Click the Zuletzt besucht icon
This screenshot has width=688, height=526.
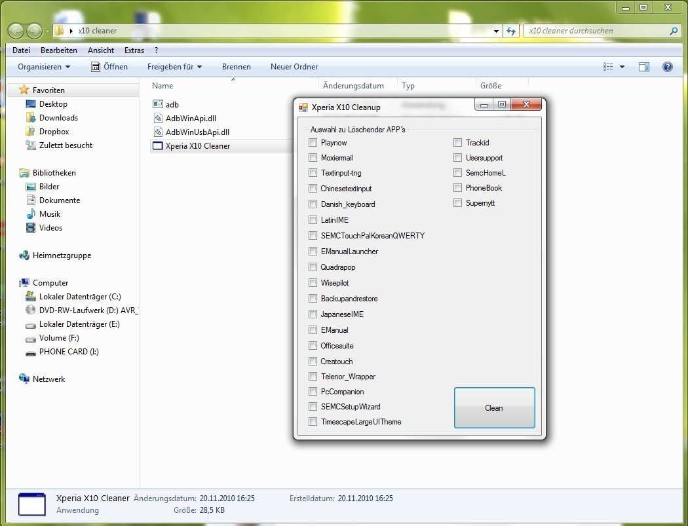(x=31, y=145)
